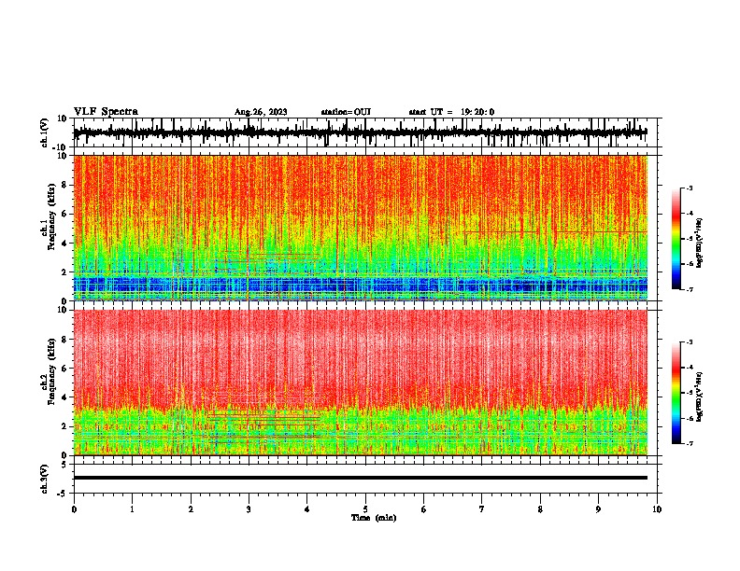Click the time axis tick label 3
Screen dimensions: 740x571
pyautogui.click(x=249, y=509)
